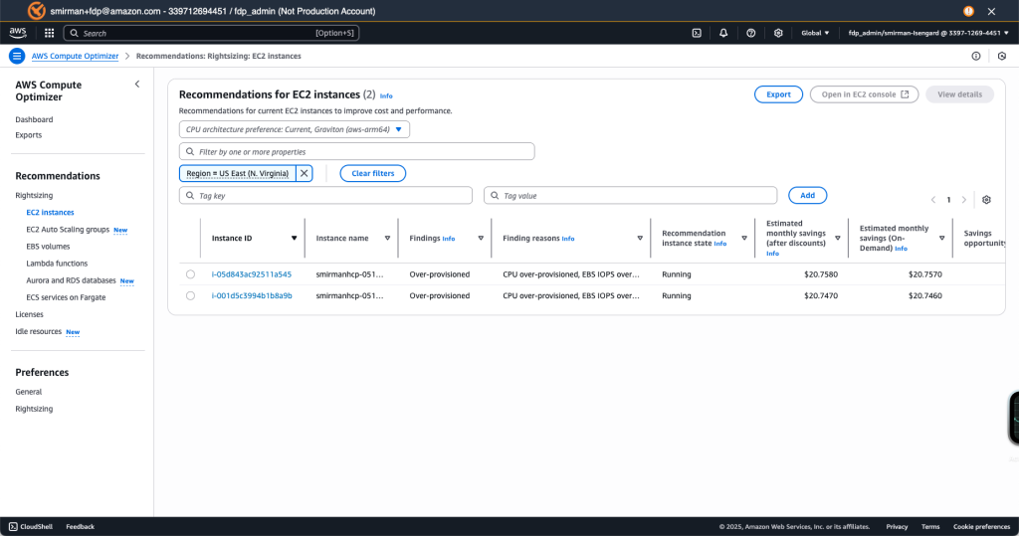Screen dimensions: 1019x536
Task: Open Aurora and RDS databases recommendations
Action: coord(71,280)
